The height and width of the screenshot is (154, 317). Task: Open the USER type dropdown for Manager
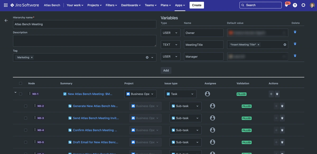[x=170, y=56]
